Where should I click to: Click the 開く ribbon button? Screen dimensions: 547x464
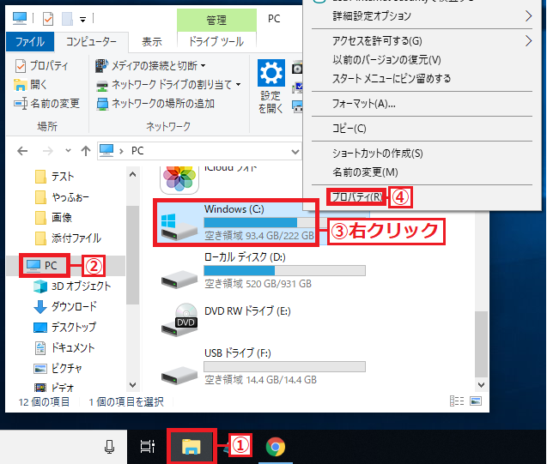[x=31, y=84]
